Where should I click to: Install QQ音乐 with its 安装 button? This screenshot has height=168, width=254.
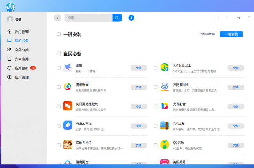[x=236, y=145]
